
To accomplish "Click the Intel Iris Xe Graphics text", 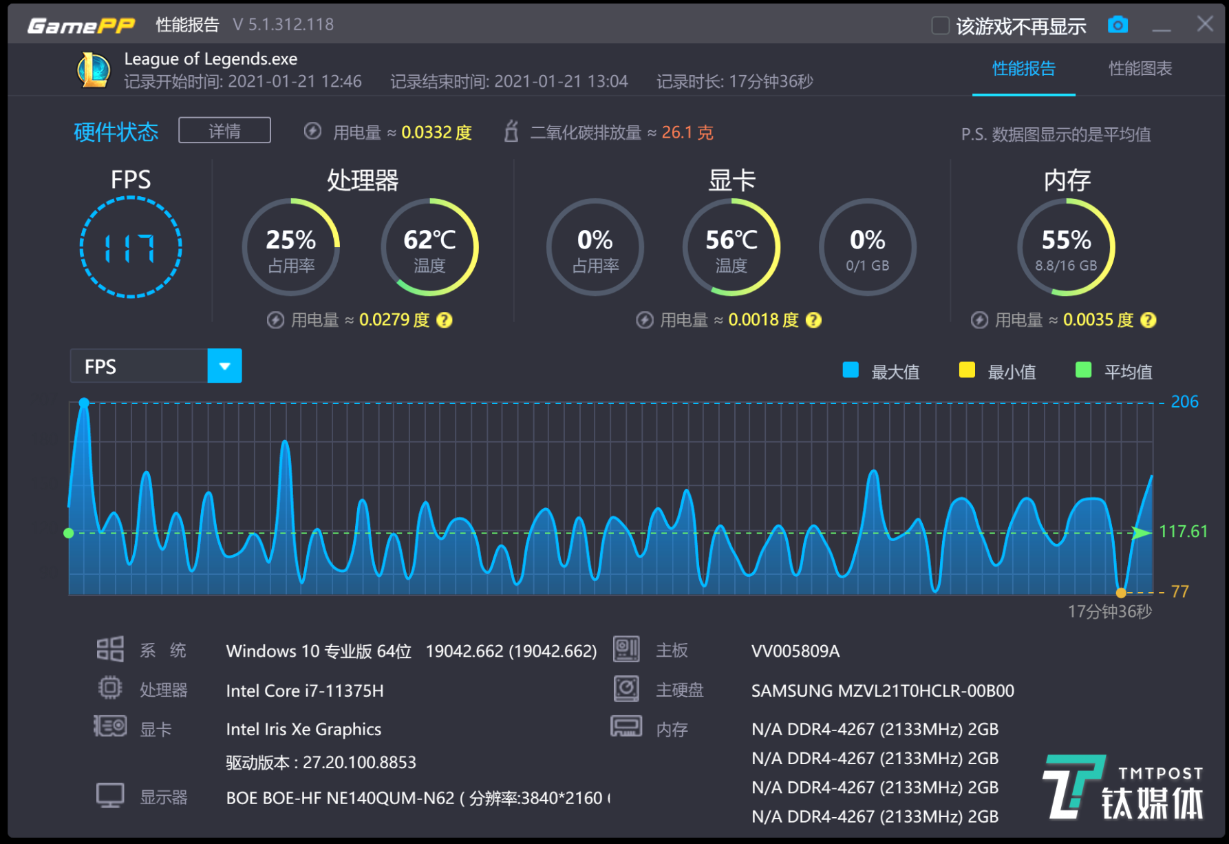I will (303, 729).
